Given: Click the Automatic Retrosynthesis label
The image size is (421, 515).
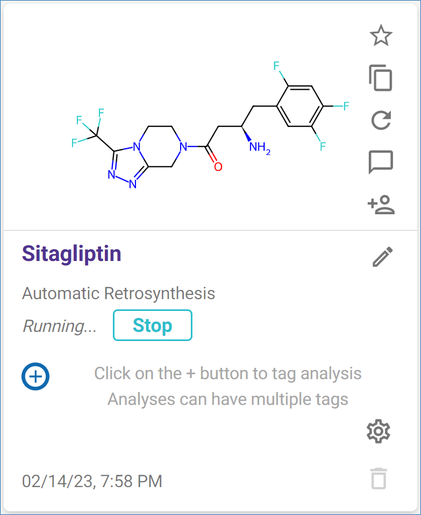Looking at the screenshot, I should (118, 294).
